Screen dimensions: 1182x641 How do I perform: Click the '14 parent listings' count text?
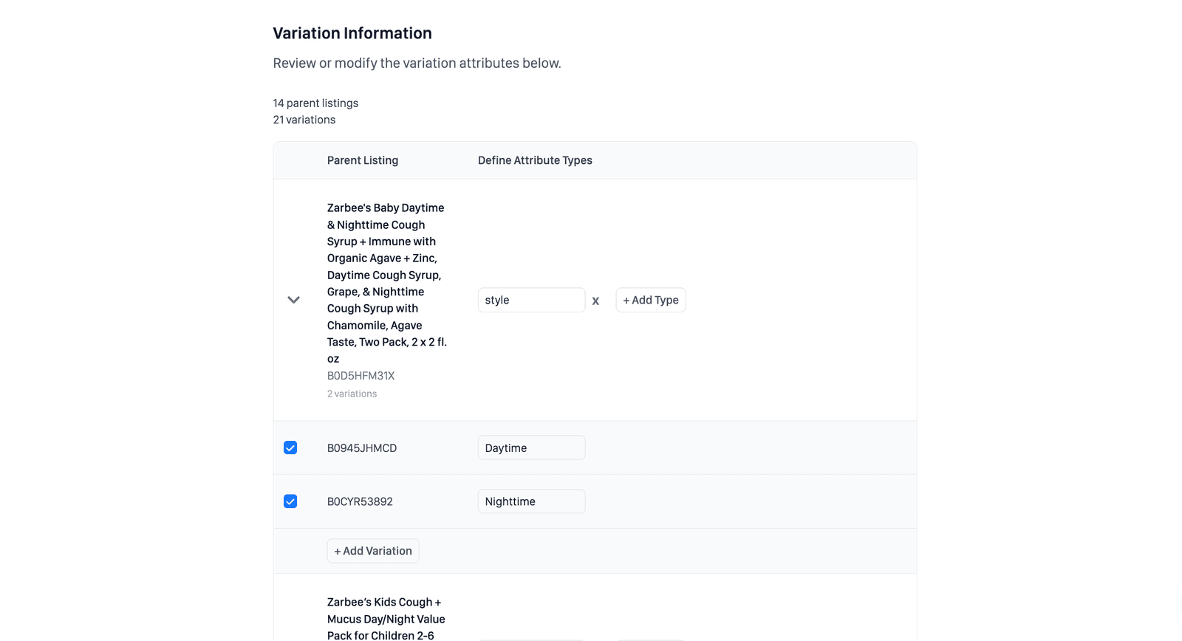(x=315, y=103)
